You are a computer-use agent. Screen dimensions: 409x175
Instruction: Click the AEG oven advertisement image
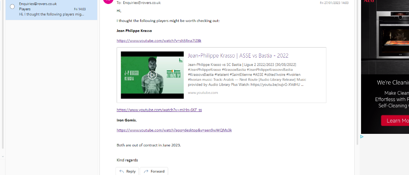385,66
